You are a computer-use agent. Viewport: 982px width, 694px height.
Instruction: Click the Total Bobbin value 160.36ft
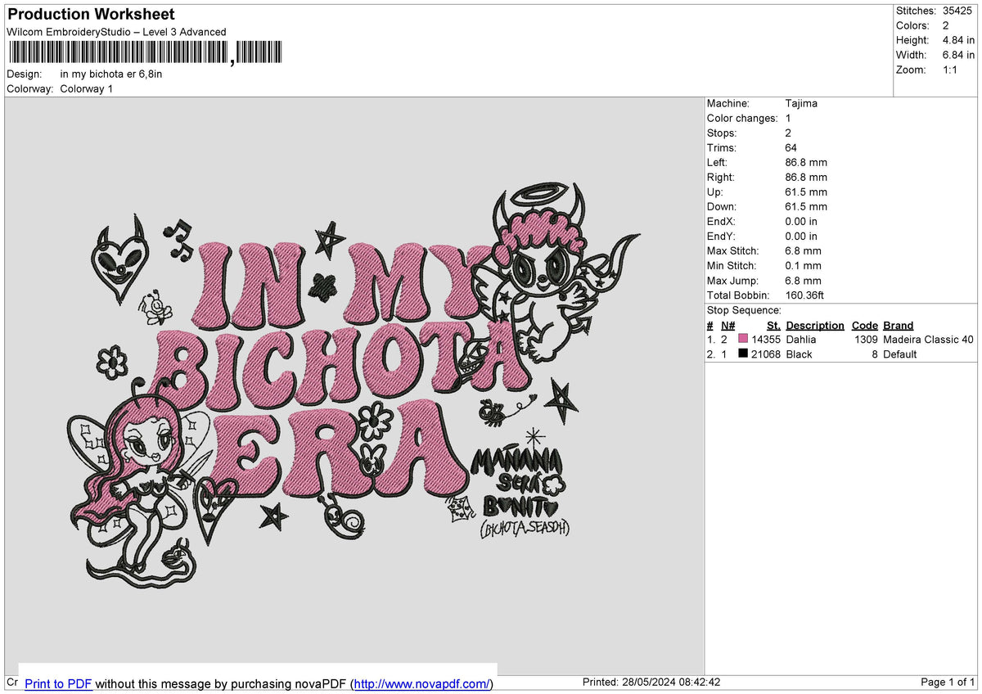pyautogui.click(x=805, y=295)
